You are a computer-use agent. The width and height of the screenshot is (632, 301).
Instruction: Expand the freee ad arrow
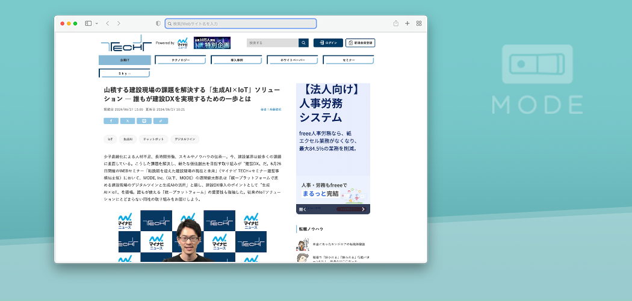point(363,209)
